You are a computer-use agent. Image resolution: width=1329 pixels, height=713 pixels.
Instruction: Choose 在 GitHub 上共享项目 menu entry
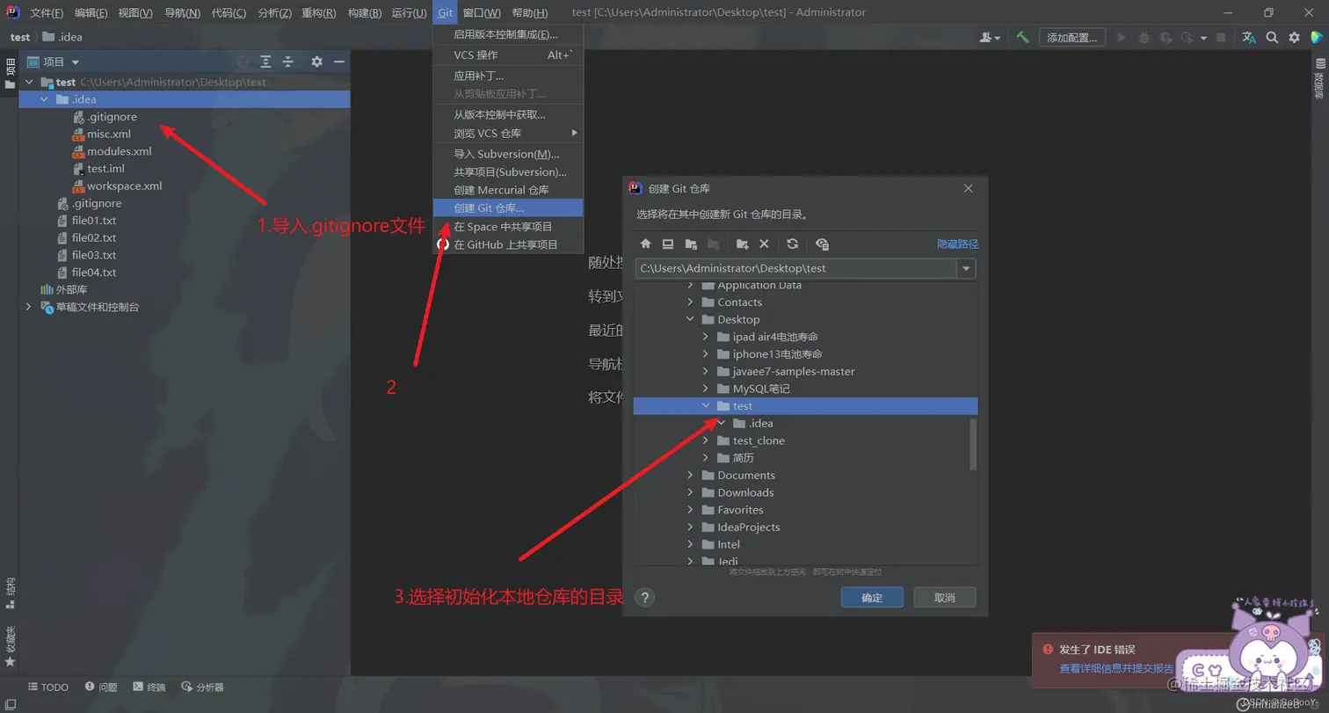508,244
